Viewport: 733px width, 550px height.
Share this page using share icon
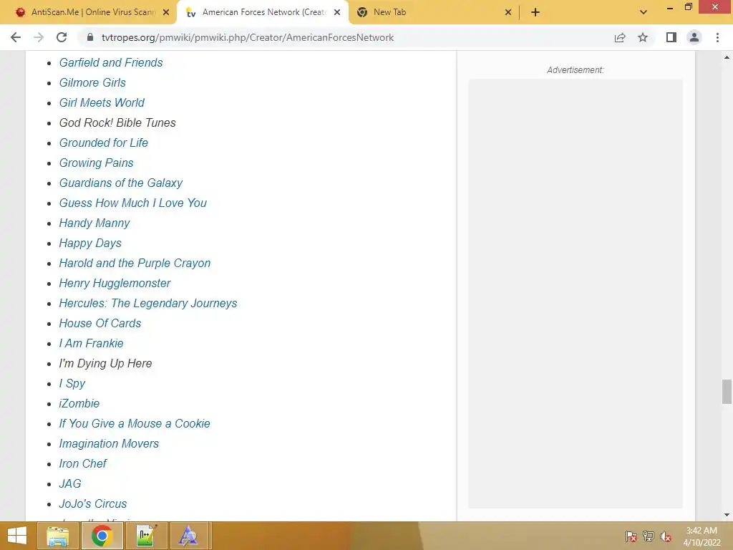click(620, 37)
